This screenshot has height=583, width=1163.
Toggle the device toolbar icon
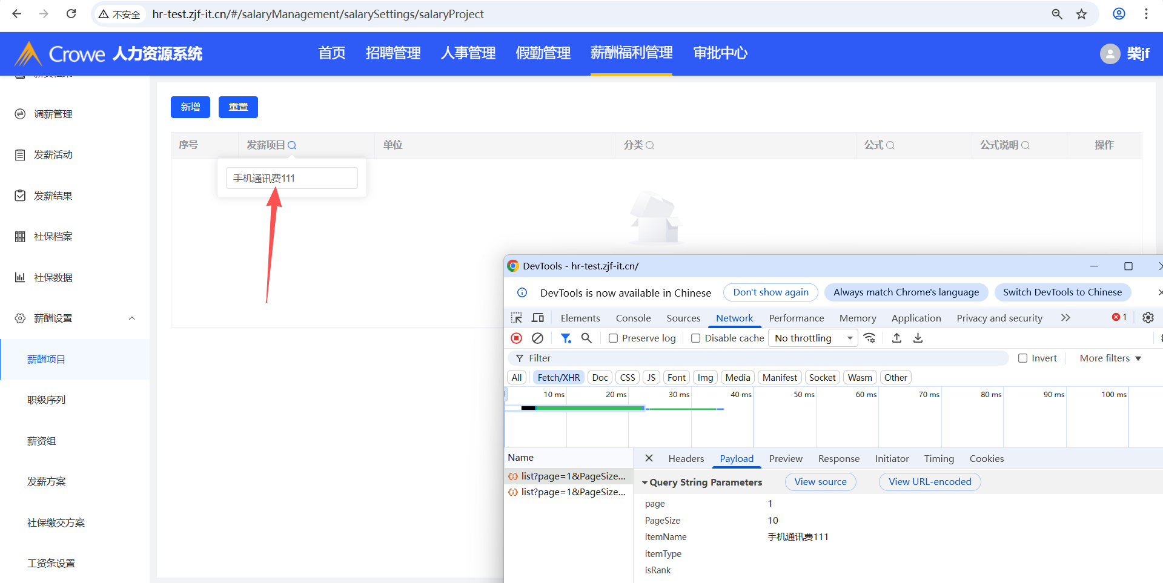point(538,318)
